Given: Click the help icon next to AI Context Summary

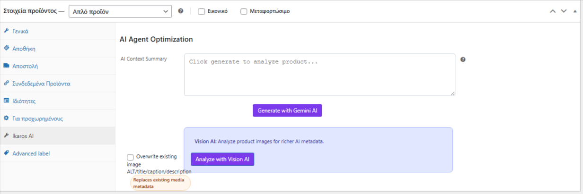Looking at the screenshot, I should (x=463, y=59).
